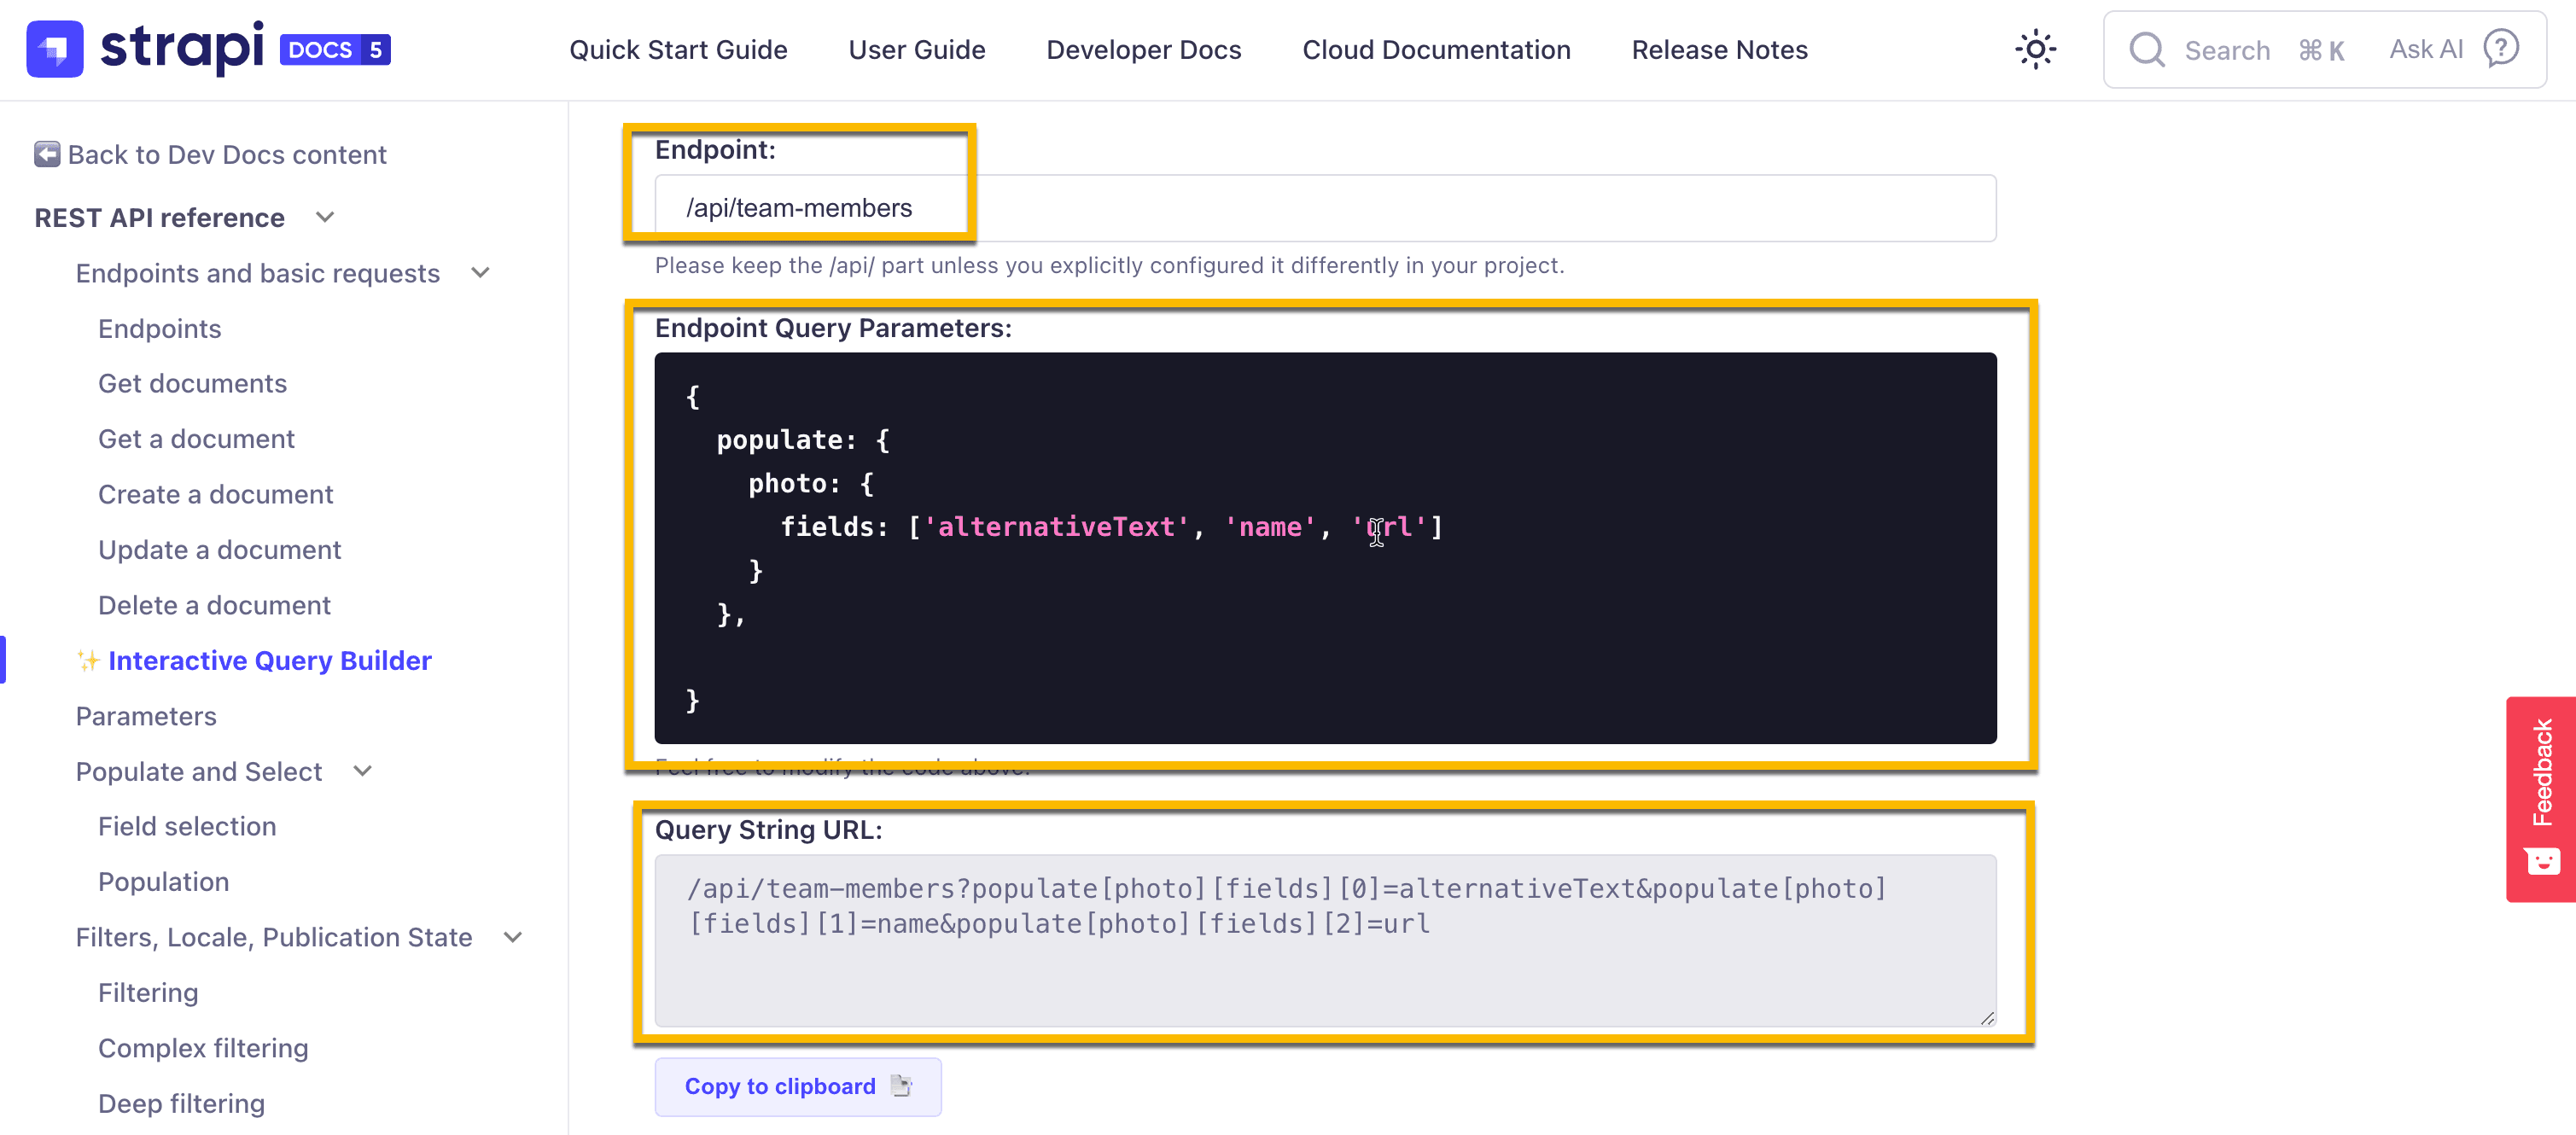Open Cloud Documentation in navbar
This screenshot has width=2576, height=1135.
pyautogui.click(x=1436, y=49)
